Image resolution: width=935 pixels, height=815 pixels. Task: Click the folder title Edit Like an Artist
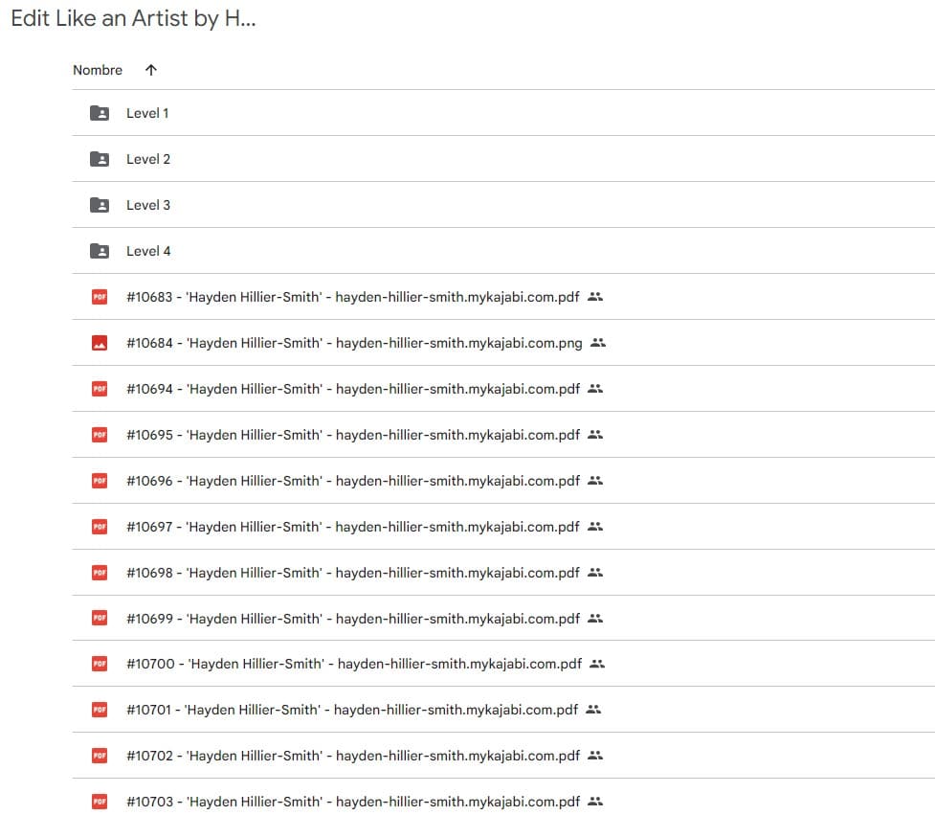click(x=133, y=19)
